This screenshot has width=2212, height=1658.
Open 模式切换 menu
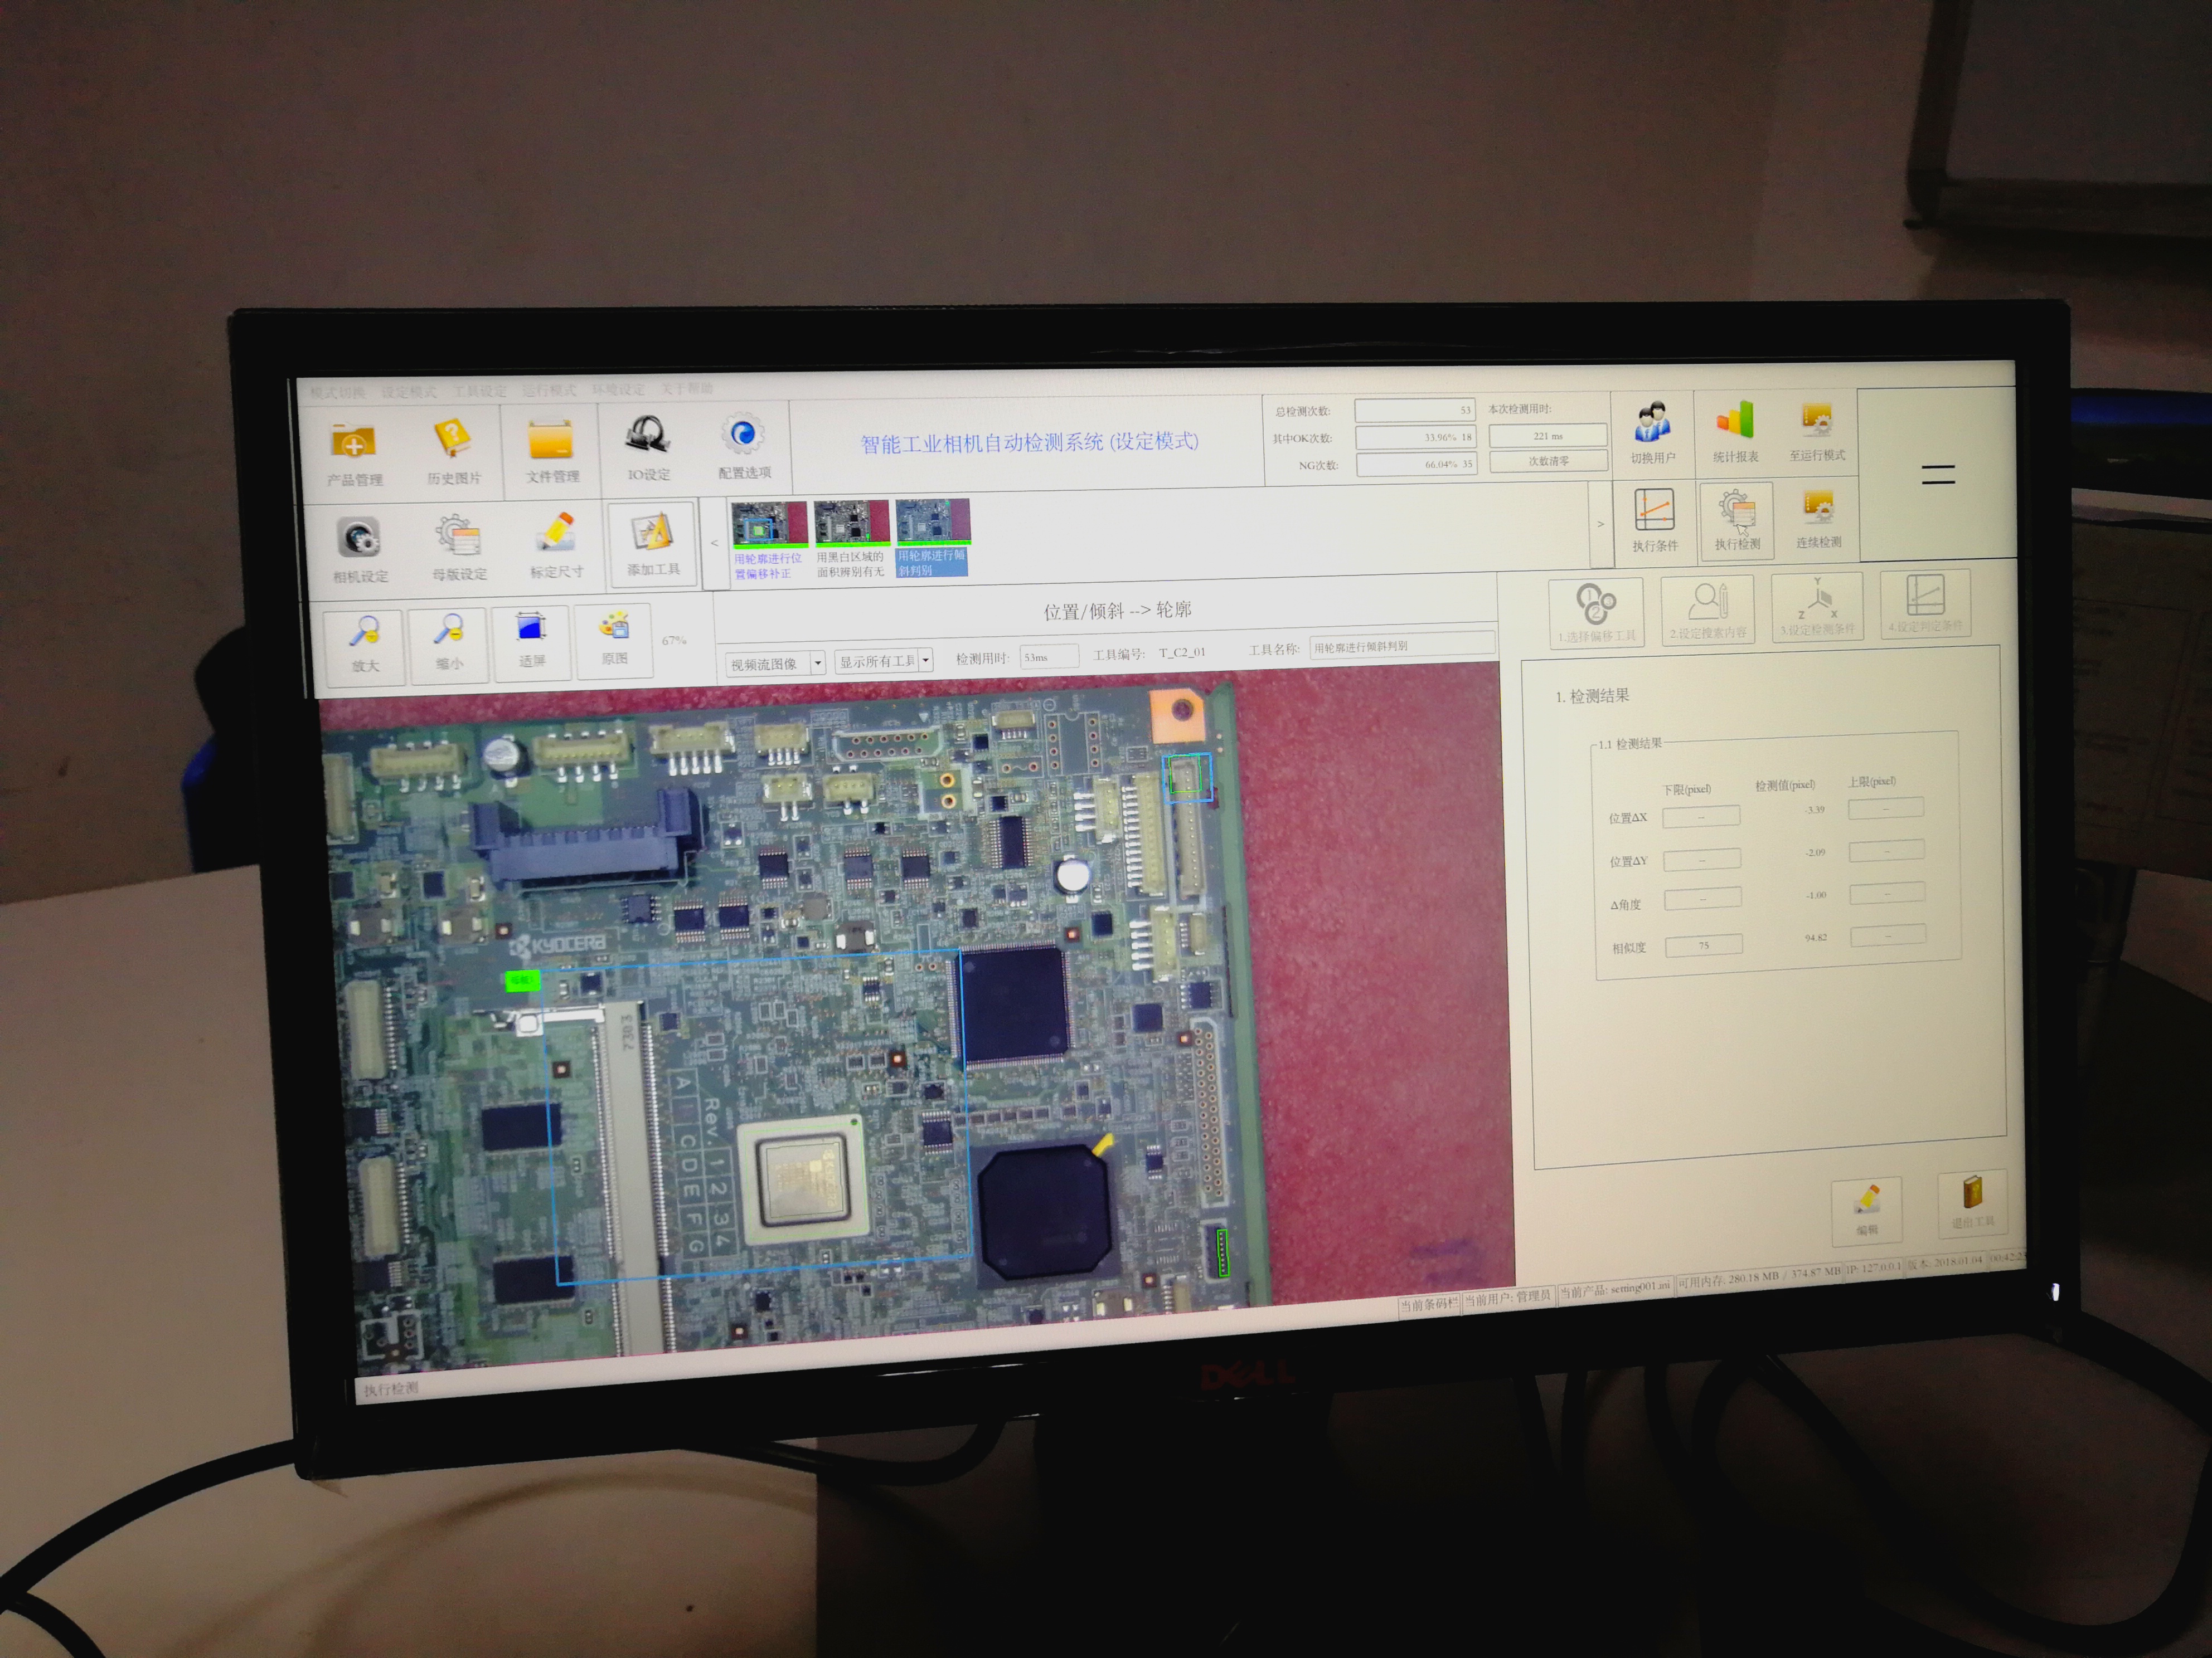click(337, 393)
